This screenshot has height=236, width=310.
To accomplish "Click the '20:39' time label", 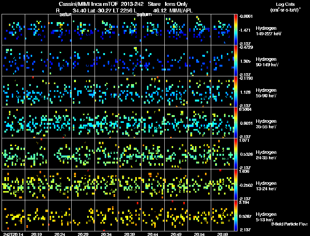I will click(129, 234).
